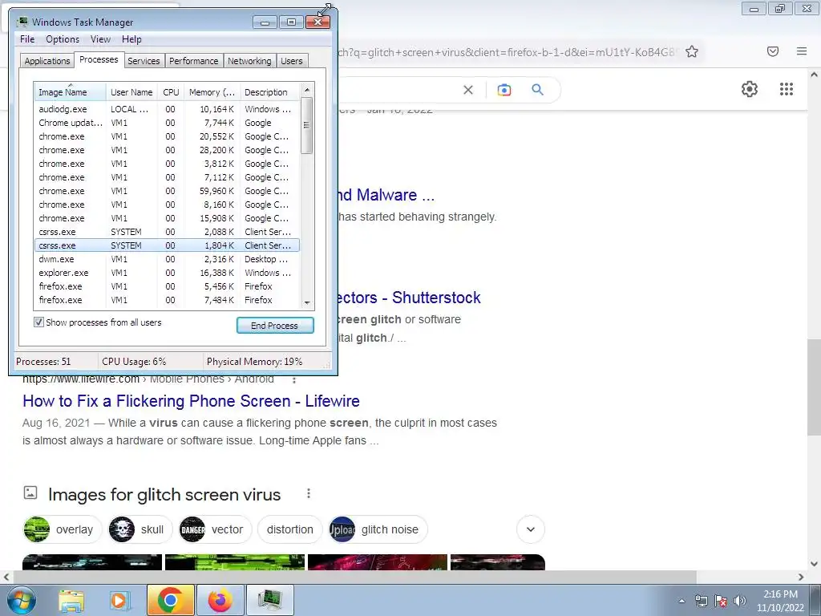
Task: Click the first glitch image thumbnail
Action: coord(92,562)
